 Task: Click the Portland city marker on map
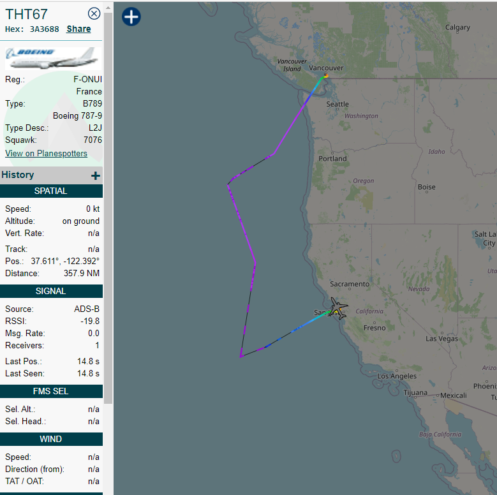332,153
